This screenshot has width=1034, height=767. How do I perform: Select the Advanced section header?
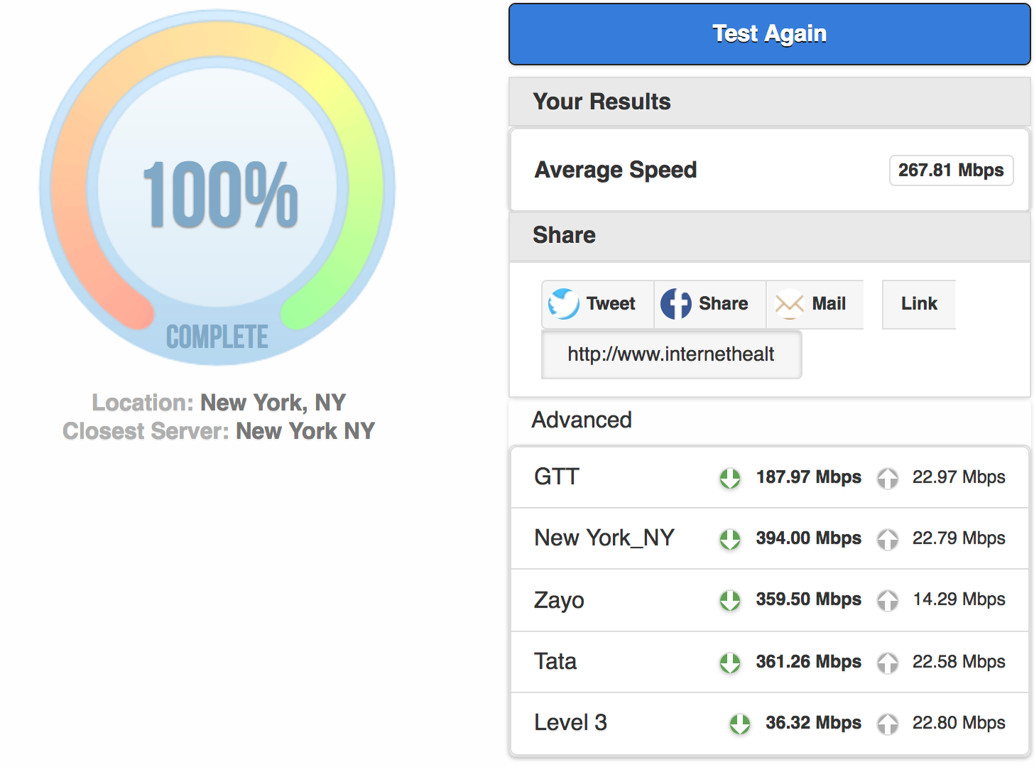(x=582, y=420)
